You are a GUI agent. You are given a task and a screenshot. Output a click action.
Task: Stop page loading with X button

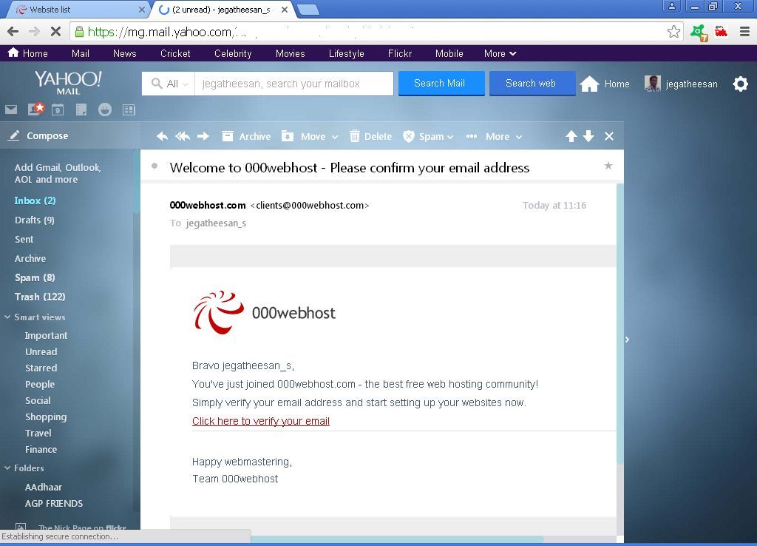55,32
